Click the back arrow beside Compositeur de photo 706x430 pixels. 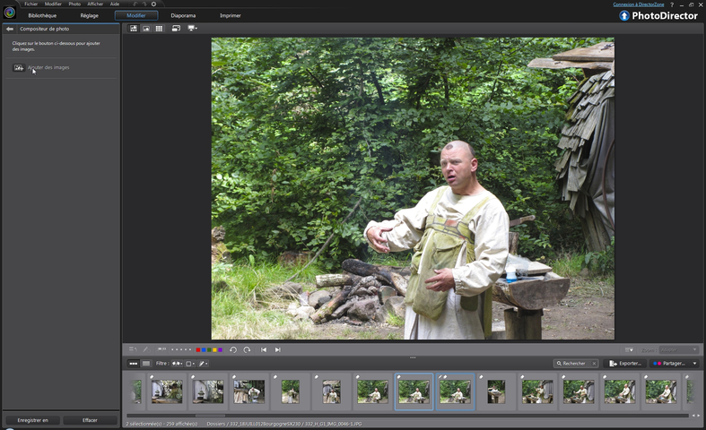(x=9, y=29)
